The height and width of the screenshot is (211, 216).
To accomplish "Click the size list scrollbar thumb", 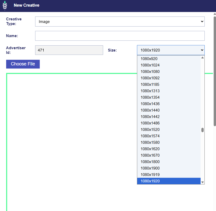I will click(x=202, y=130).
